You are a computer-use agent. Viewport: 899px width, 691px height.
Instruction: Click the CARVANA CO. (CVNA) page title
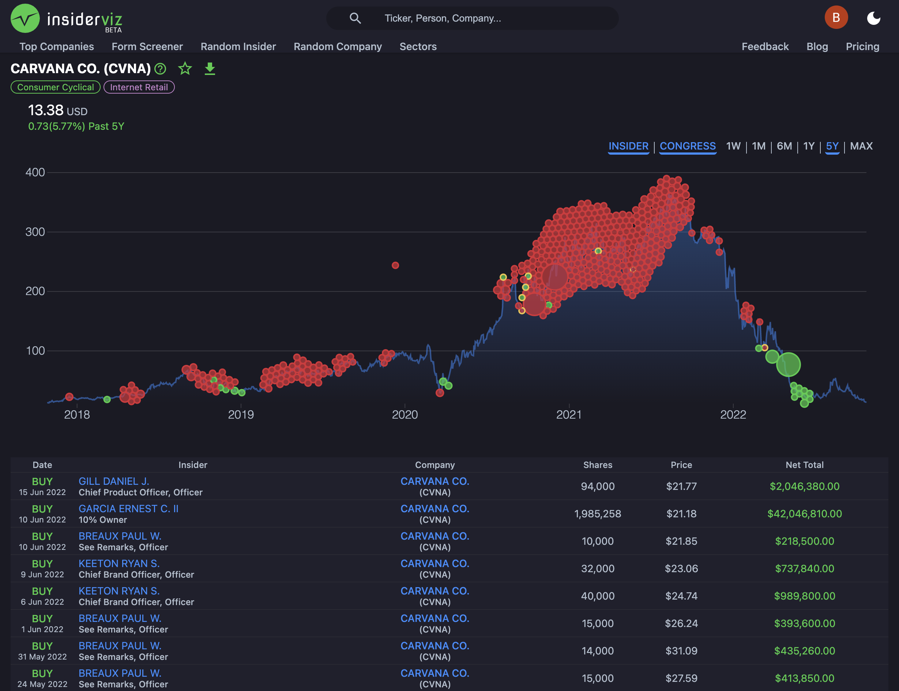pyautogui.click(x=80, y=68)
